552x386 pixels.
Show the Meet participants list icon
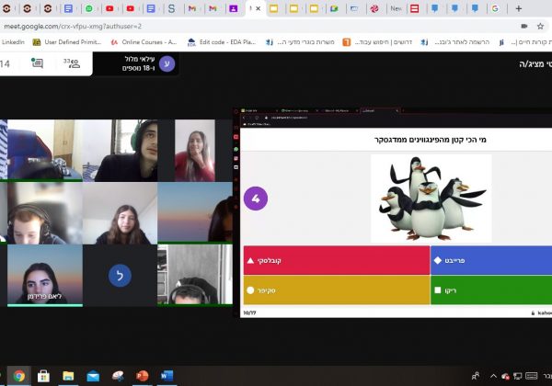(72, 63)
